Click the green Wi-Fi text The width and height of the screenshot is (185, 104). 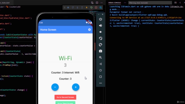tap(65, 58)
